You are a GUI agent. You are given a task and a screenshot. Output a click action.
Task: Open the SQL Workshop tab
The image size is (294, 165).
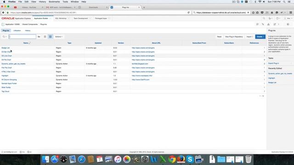point(61,18)
